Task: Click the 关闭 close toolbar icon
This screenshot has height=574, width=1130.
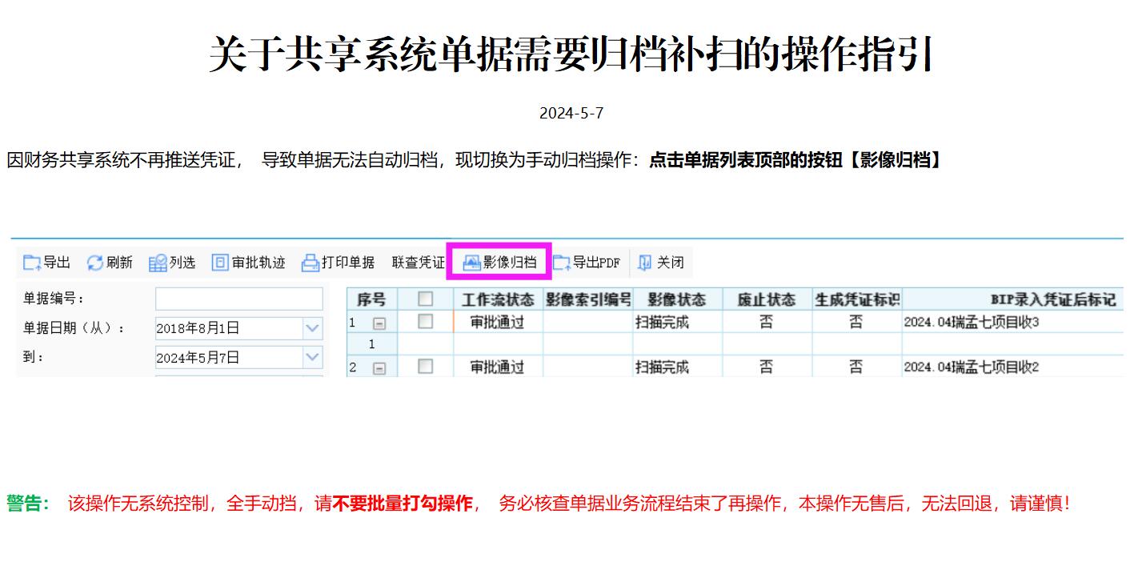Action: pos(645,263)
